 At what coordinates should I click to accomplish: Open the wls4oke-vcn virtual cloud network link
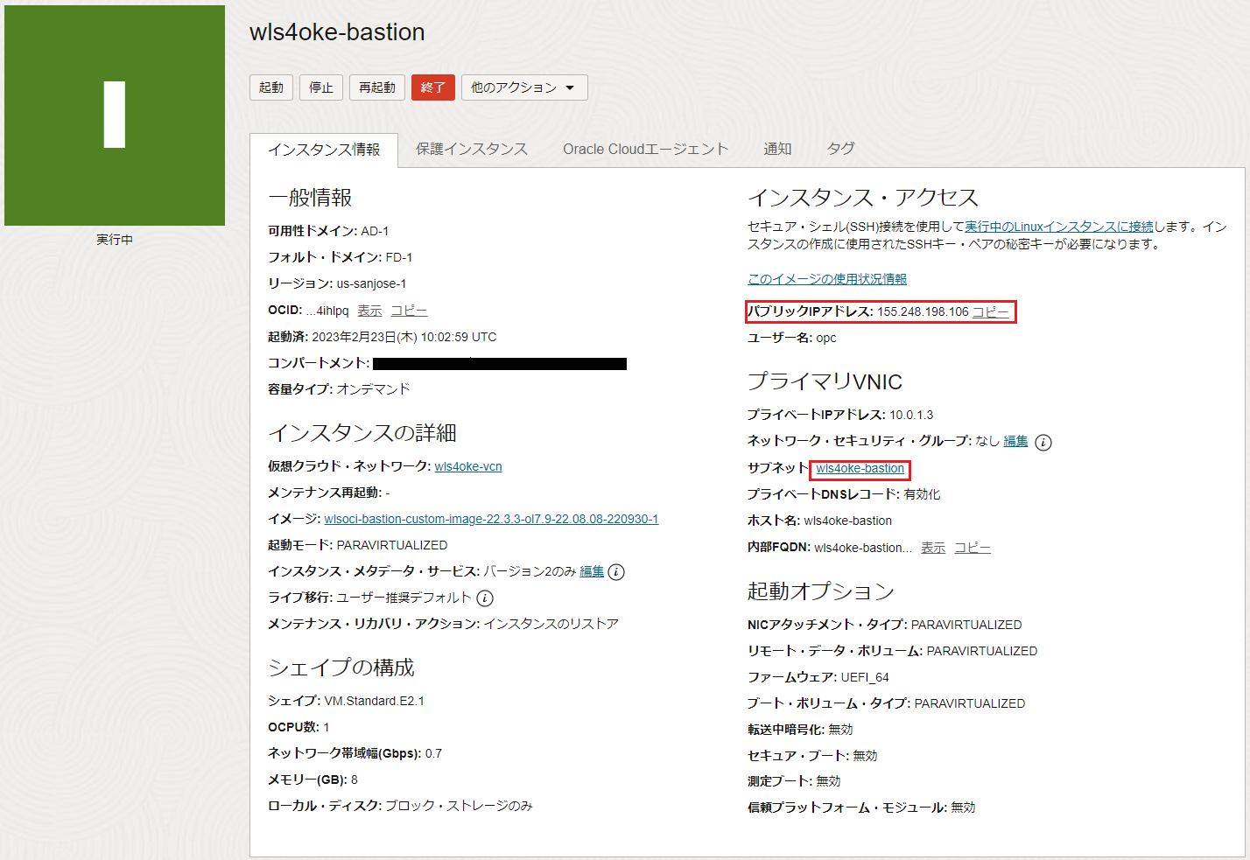coord(468,466)
